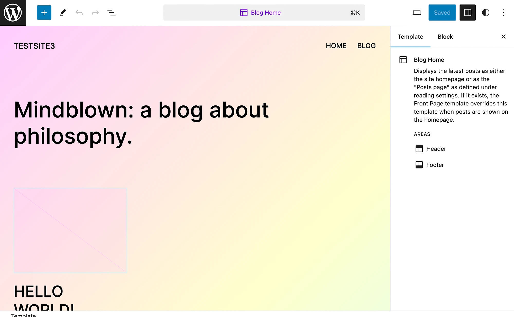Click the WordPress logo icon

[x=13, y=13]
